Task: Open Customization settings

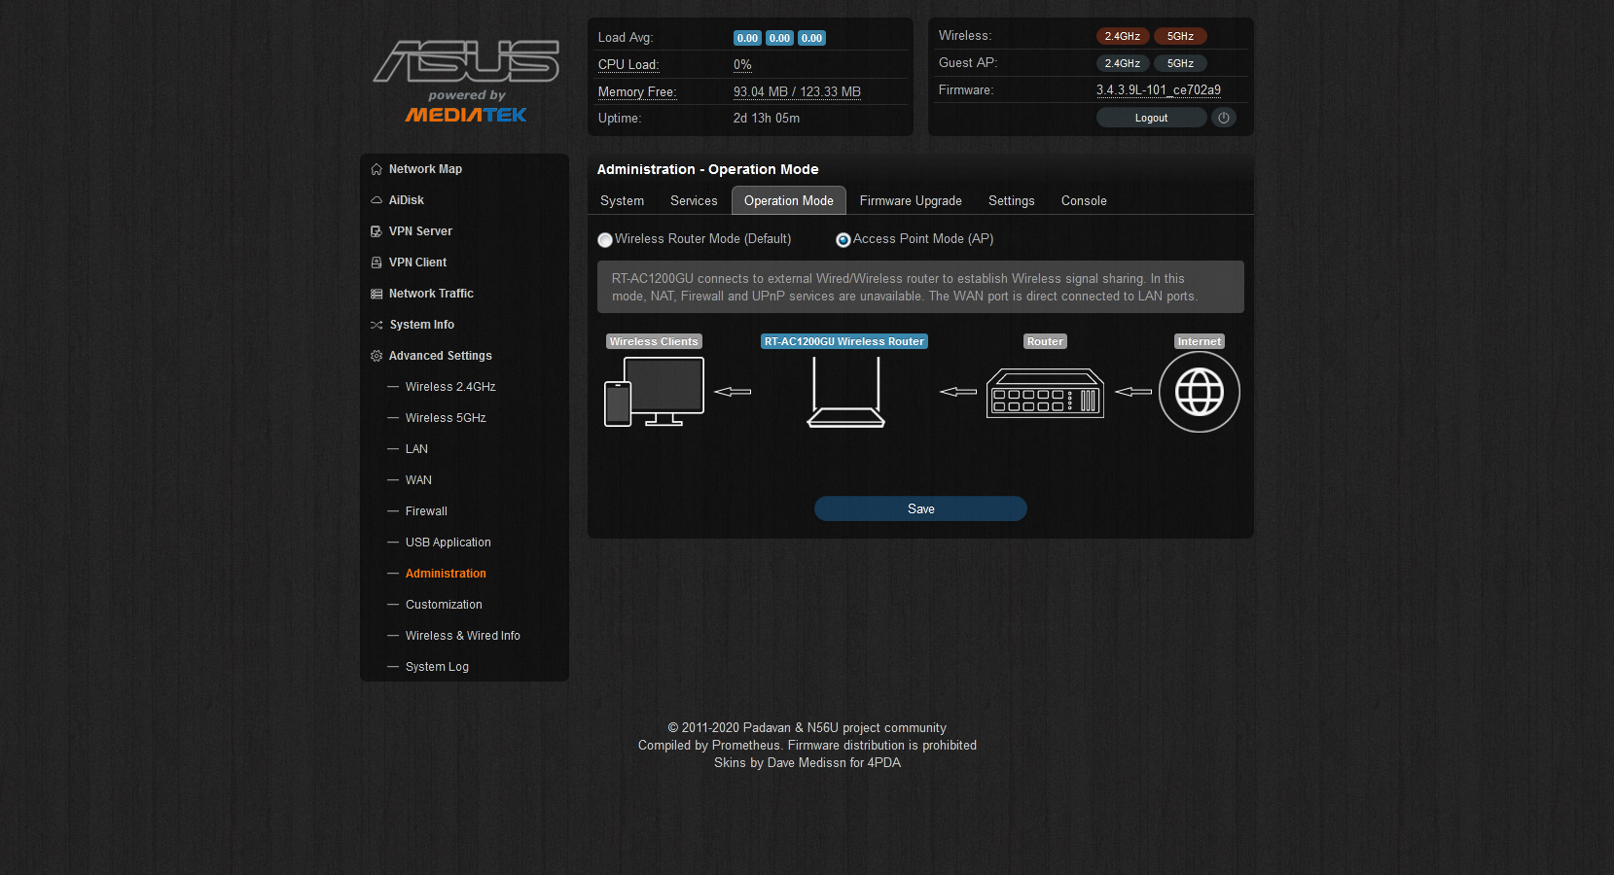Action: [x=444, y=605]
